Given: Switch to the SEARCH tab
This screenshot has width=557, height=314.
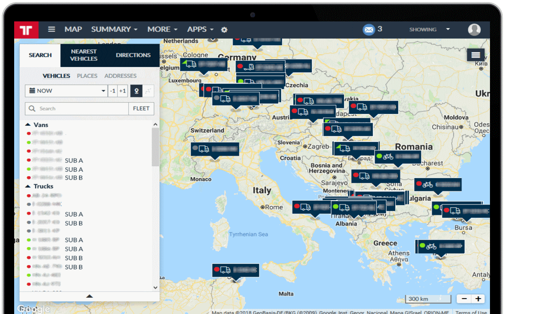Looking at the screenshot, I should pyautogui.click(x=40, y=55).
